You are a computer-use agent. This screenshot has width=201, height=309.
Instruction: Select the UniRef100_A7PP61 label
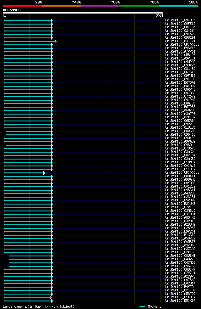click(180, 52)
